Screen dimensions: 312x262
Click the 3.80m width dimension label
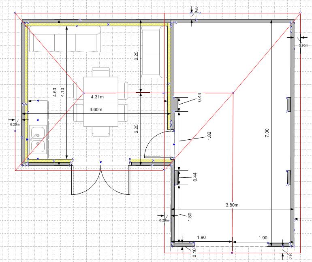pyautogui.click(x=232, y=205)
